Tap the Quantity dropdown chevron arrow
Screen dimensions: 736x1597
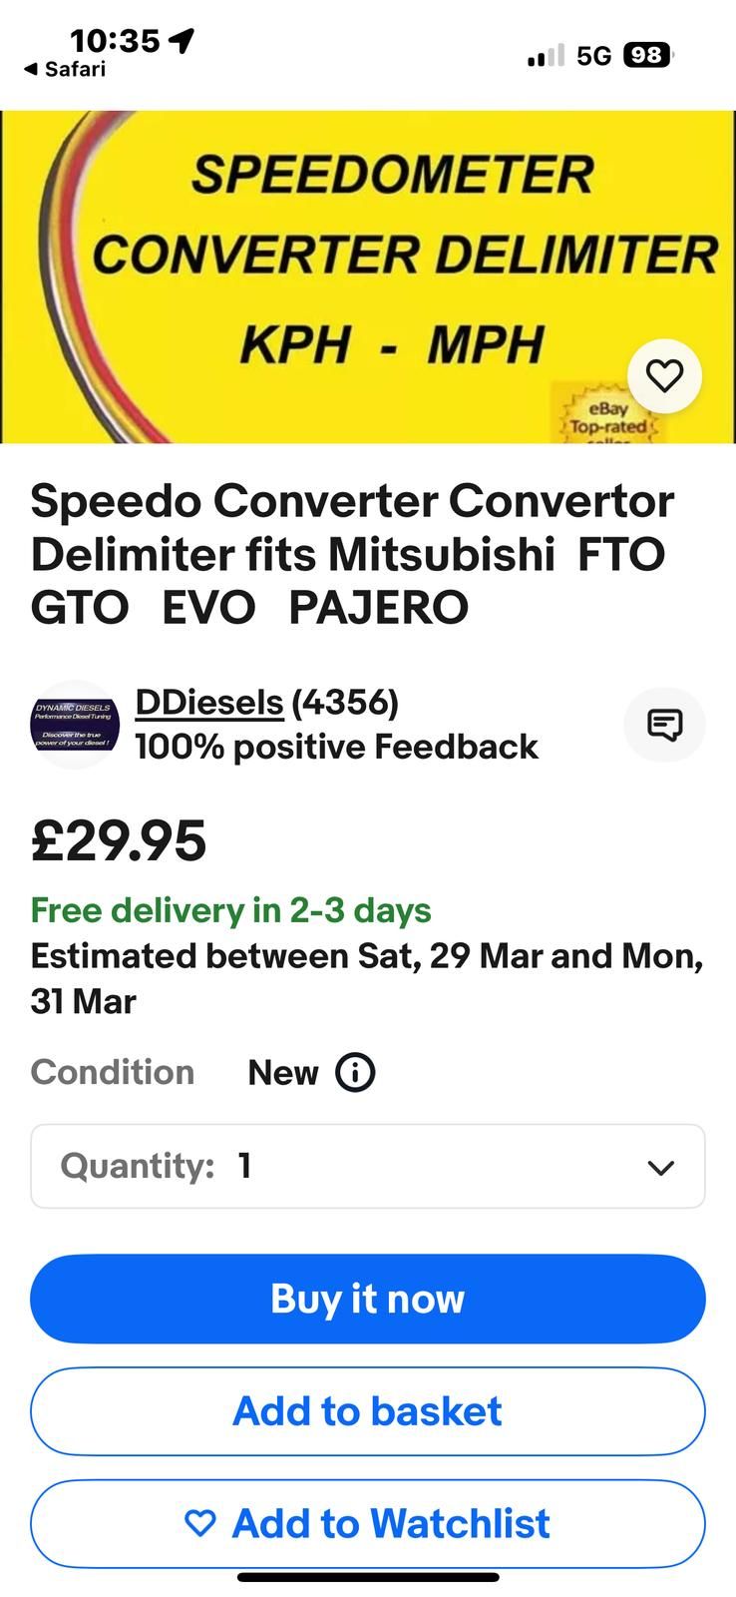(660, 1167)
